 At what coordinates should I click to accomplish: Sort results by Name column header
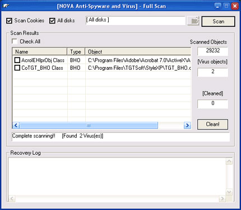point(40,51)
